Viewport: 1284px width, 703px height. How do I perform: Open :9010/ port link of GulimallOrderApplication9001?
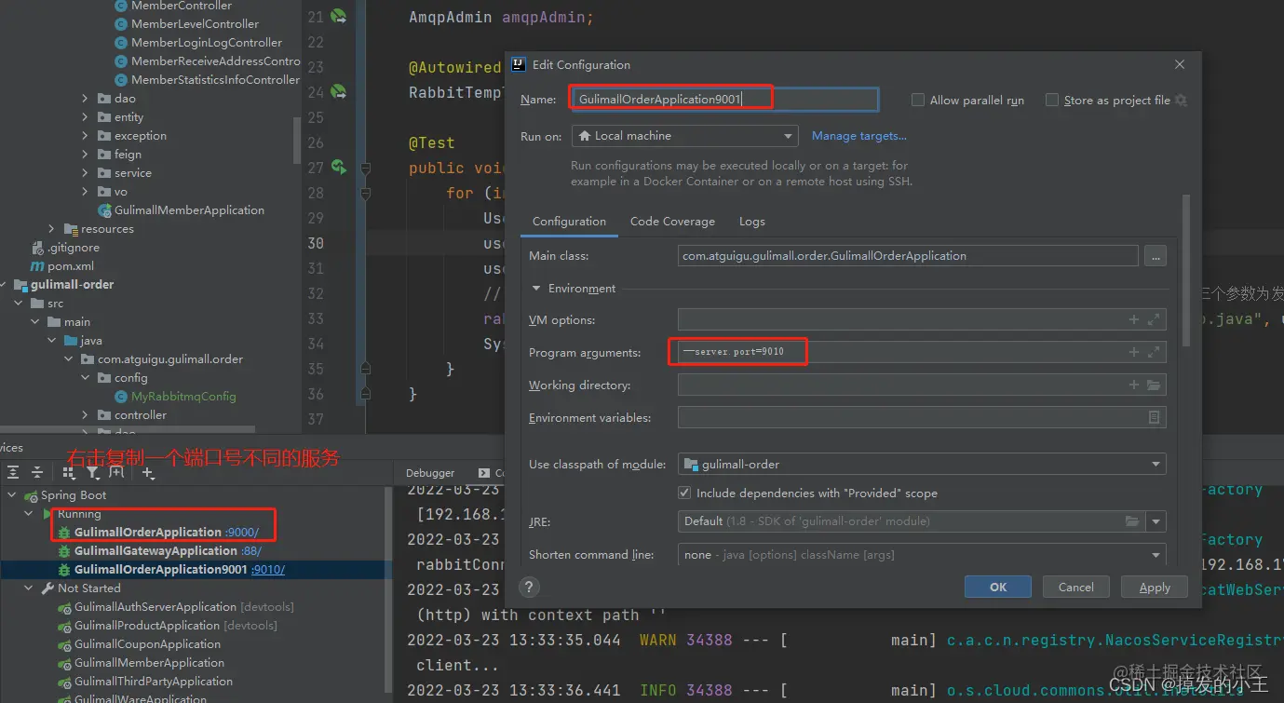pos(268,570)
